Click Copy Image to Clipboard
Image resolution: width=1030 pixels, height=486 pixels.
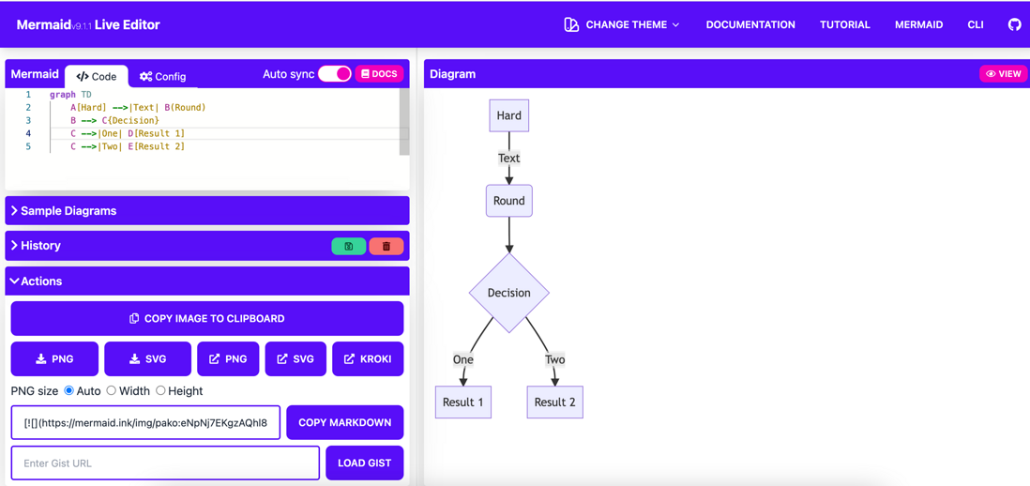[x=207, y=319]
